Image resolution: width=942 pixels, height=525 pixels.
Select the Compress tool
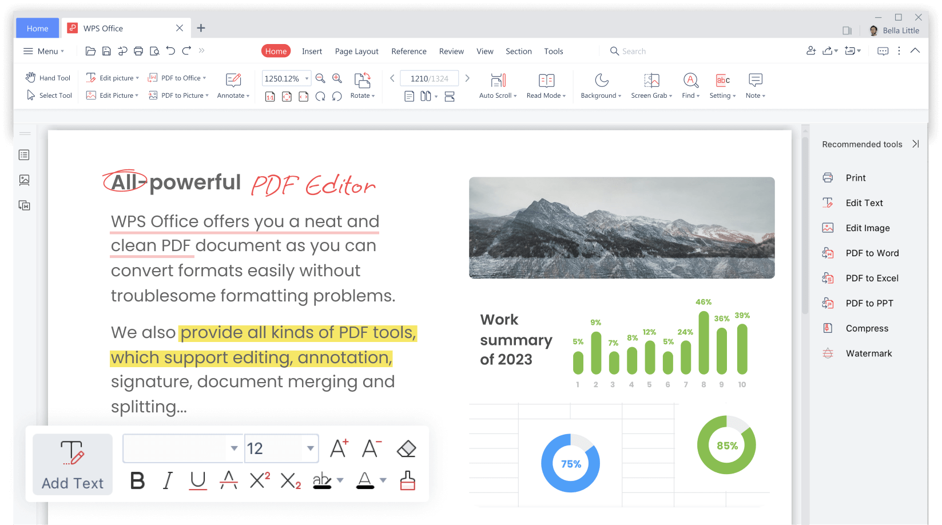click(x=867, y=328)
